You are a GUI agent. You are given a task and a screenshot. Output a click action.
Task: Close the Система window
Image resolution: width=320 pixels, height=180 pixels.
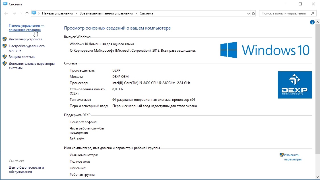[x=313, y=4]
